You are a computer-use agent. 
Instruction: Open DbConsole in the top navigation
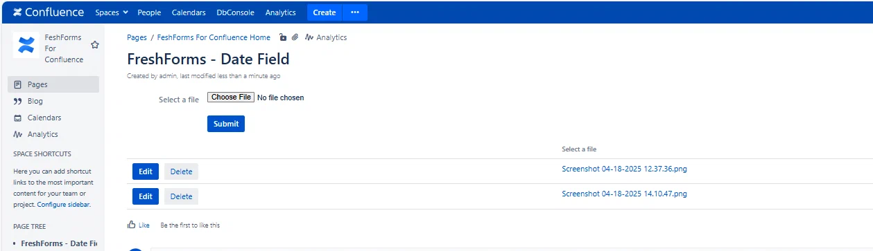(235, 12)
